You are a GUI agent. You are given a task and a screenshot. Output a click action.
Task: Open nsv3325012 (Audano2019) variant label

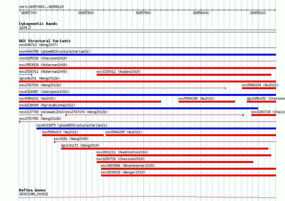pyautogui.click(x=118, y=72)
